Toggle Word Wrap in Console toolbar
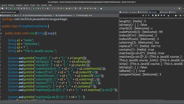Image resolution: width=184 pixels, height=104 pixels. pyautogui.click(x=158, y=15)
